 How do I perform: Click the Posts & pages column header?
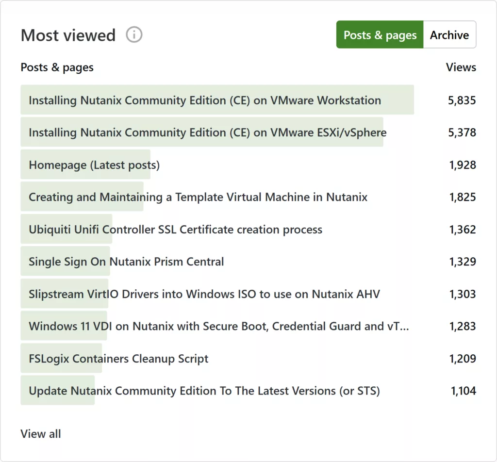click(x=57, y=67)
